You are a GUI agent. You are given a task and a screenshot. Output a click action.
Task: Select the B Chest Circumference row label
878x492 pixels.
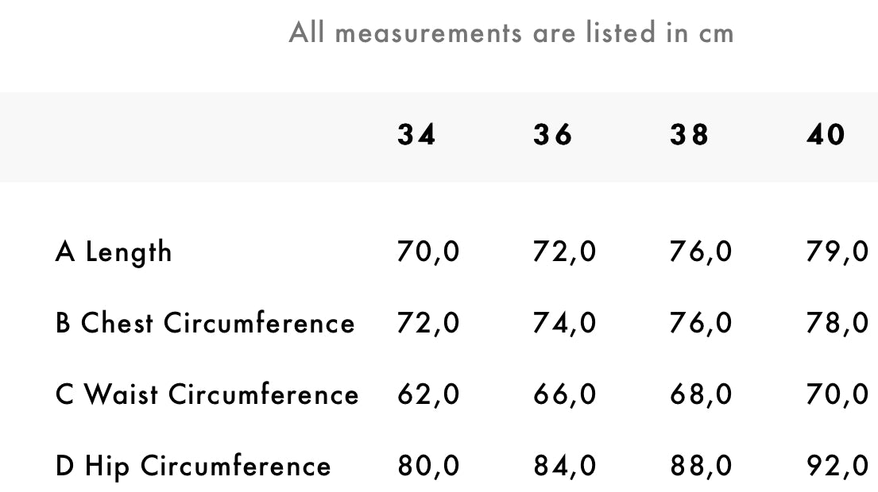tap(205, 324)
